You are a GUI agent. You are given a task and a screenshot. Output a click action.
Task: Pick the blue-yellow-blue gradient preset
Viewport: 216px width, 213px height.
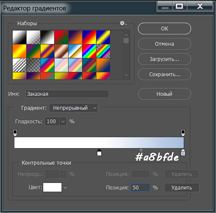(x=103, y=37)
